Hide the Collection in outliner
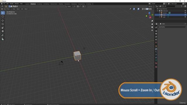The width and height of the screenshot is (187, 105). pos(185,11)
